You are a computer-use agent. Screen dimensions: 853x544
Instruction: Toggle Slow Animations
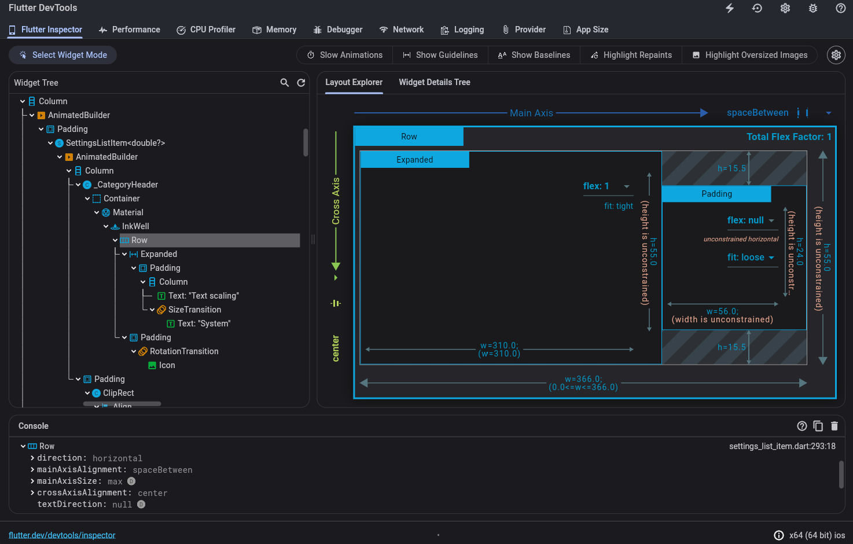click(344, 54)
